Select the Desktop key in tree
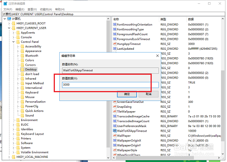The image size is (227, 162). click(31, 69)
